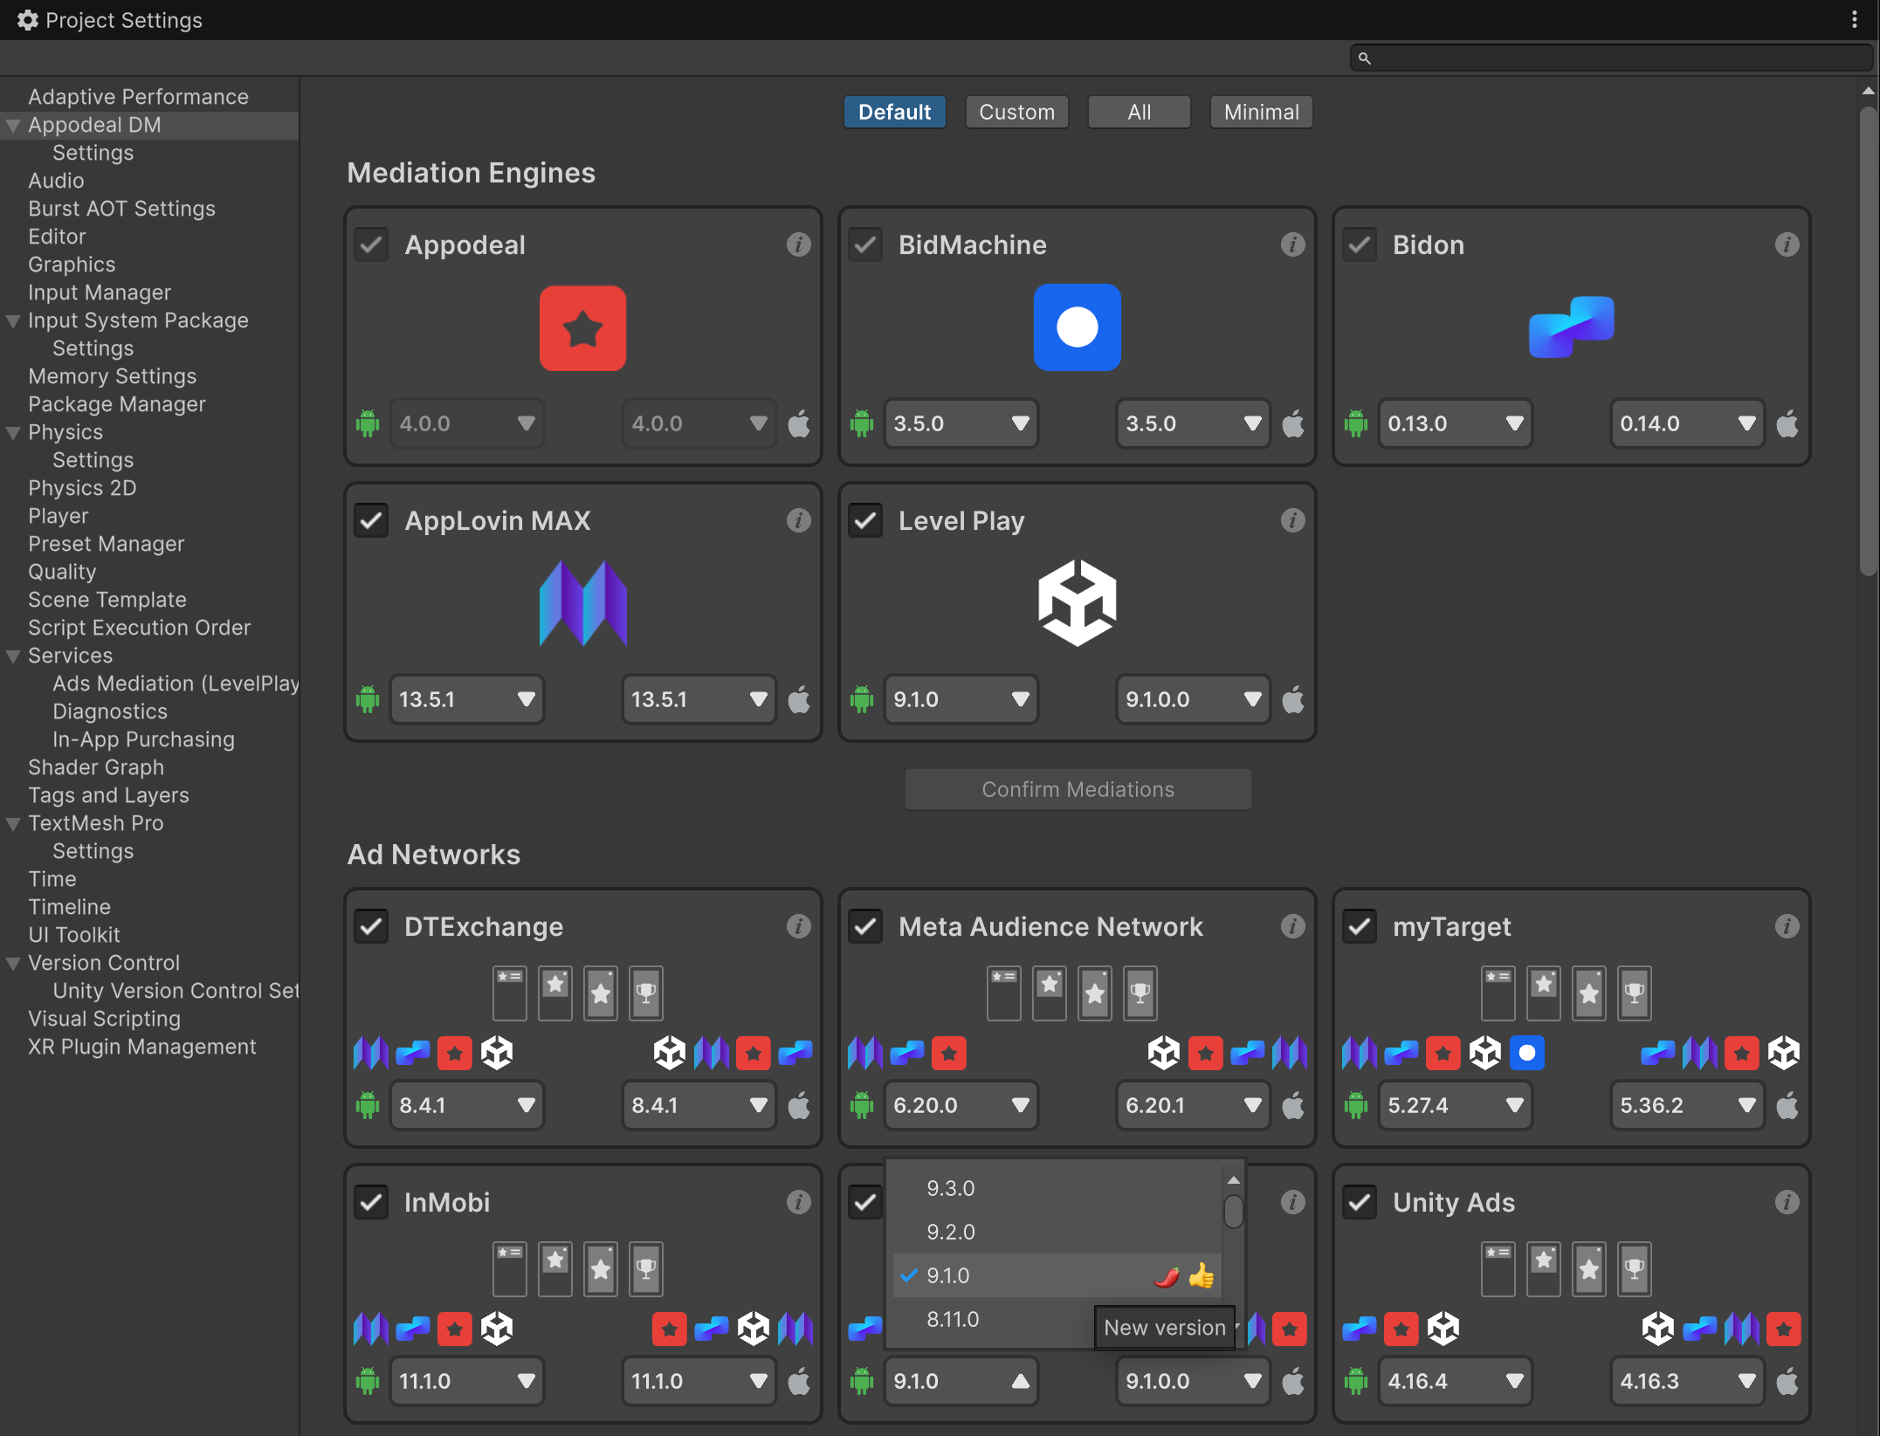Click the red Appodeal star logo
The width and height of the screenshot is (1880, 1436).
pyautogui.click(x=582, y=328)
